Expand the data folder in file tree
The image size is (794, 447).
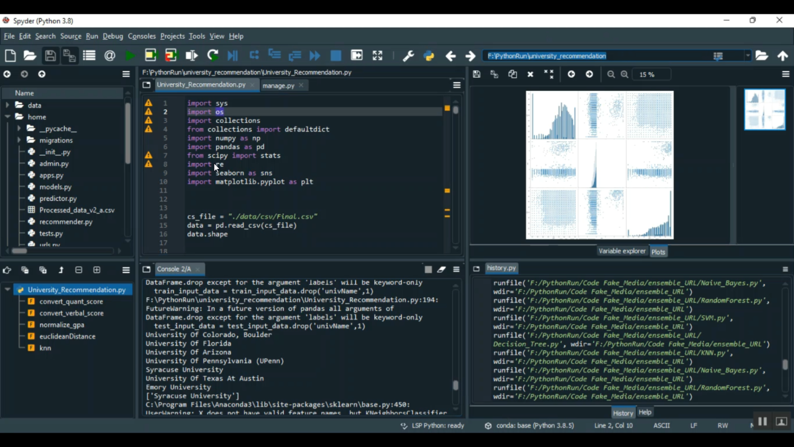(x=7, y=105)
